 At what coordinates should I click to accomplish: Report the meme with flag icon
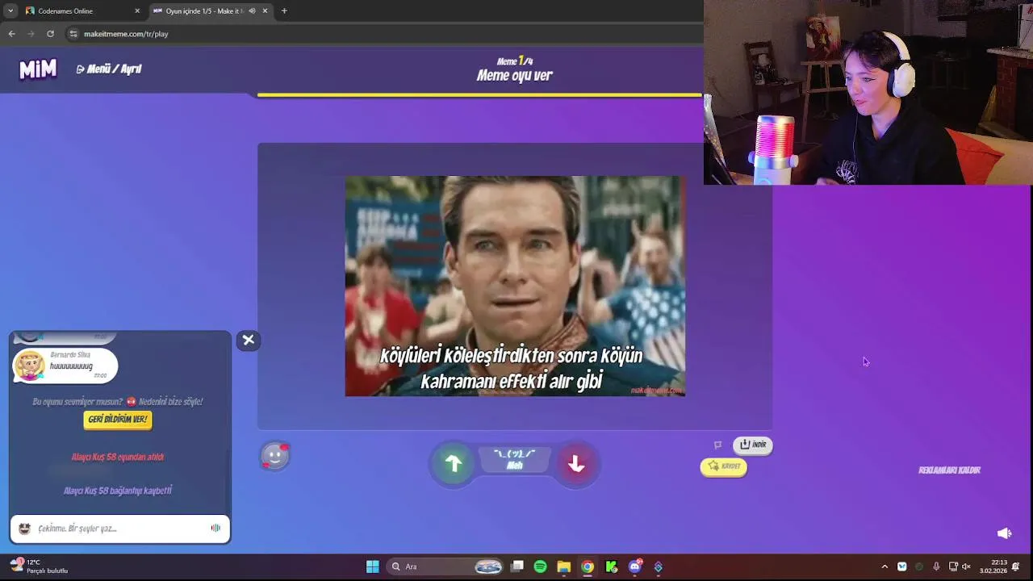click(x=717, y=445)
